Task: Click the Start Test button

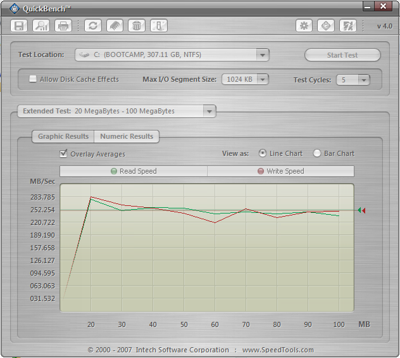Action: tap(342, 55)
